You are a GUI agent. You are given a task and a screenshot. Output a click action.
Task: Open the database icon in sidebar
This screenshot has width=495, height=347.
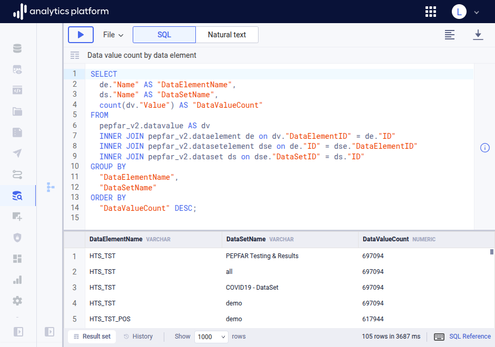[x=17, y=48]
